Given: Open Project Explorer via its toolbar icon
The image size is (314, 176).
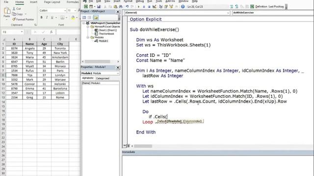Looking at the screenshot, I should pos(160,6).
